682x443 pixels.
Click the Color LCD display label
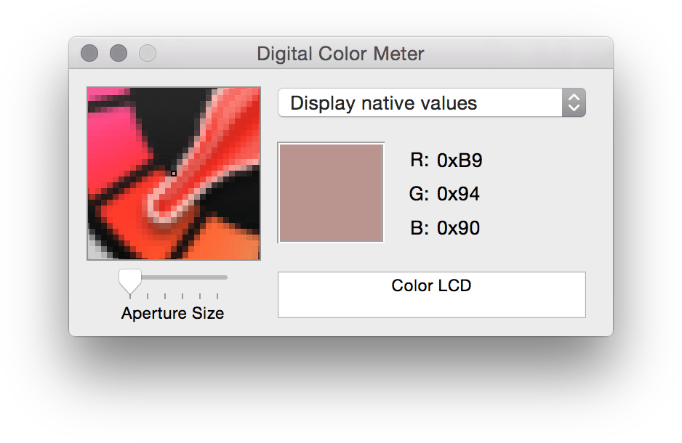point(430,285)
